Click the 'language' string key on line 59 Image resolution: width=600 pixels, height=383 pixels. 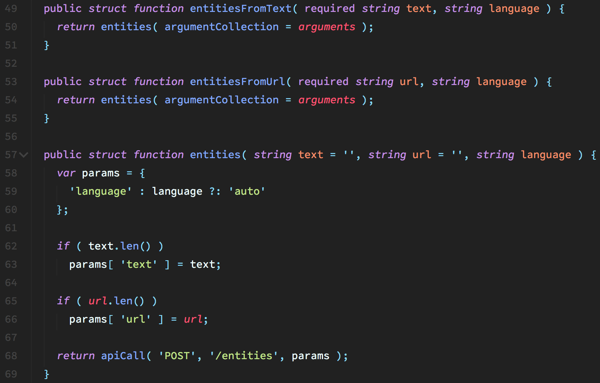pos(101,191)
